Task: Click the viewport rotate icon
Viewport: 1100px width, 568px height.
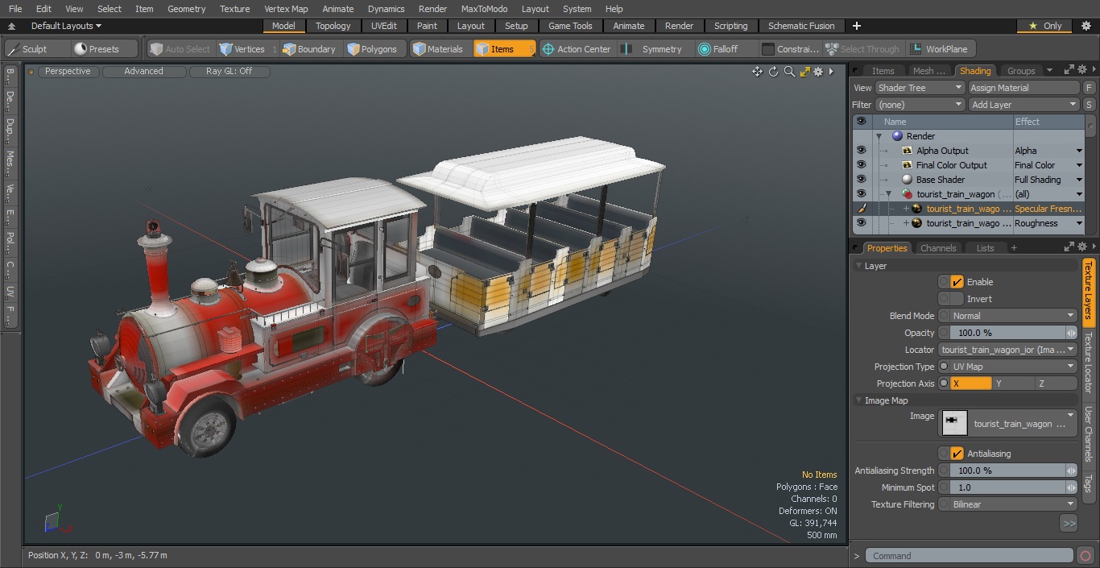Action: pyautogui.click(x=773, y=72)
